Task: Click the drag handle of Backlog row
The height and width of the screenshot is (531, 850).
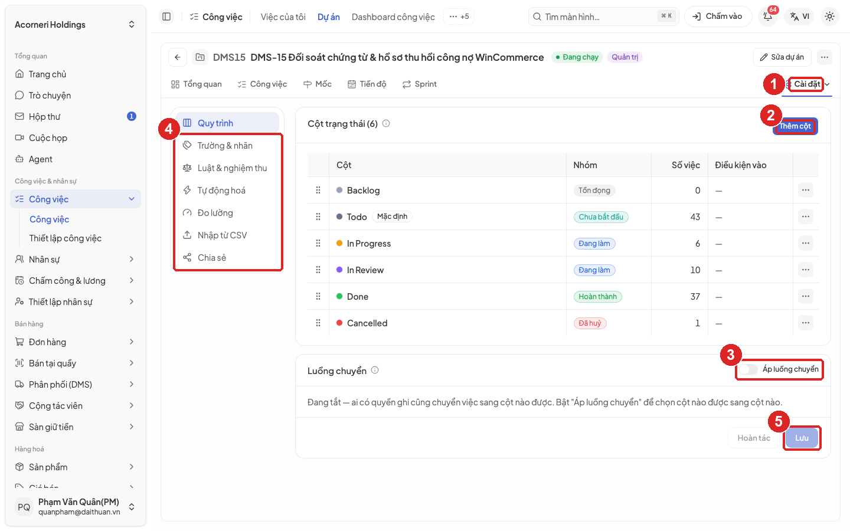Action: 318,190
